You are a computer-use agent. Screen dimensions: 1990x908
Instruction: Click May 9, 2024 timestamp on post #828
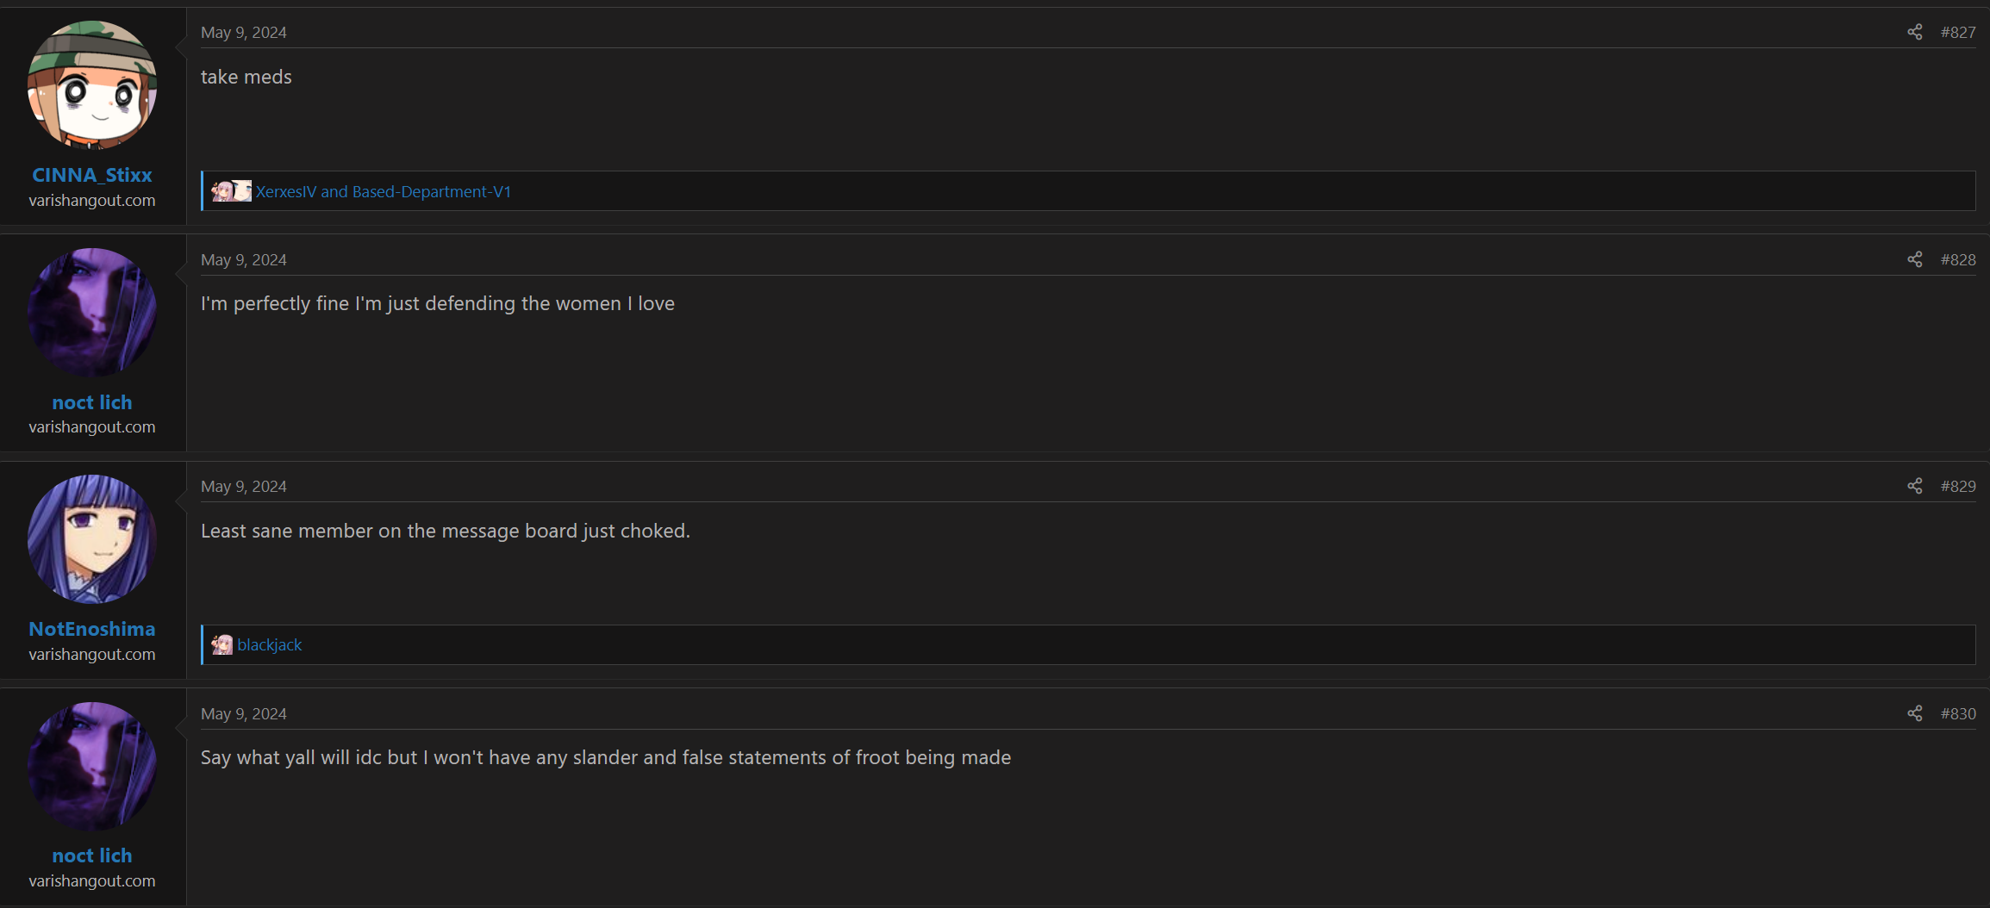tap(244, 259)
